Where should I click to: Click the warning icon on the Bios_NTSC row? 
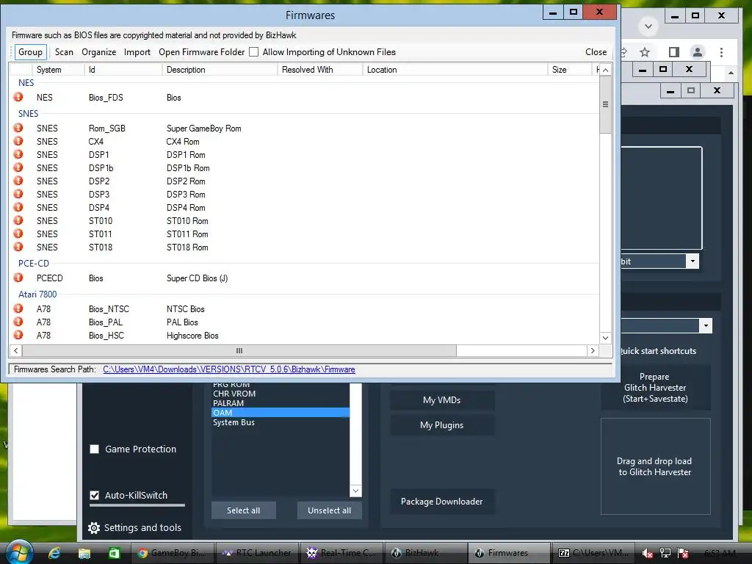pyautogui.click(x=18, y=308)
